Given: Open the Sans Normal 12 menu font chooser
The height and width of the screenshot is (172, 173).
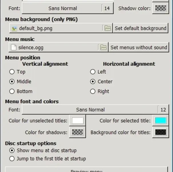Looking at the screenshot, I should [x=94, y=110].
